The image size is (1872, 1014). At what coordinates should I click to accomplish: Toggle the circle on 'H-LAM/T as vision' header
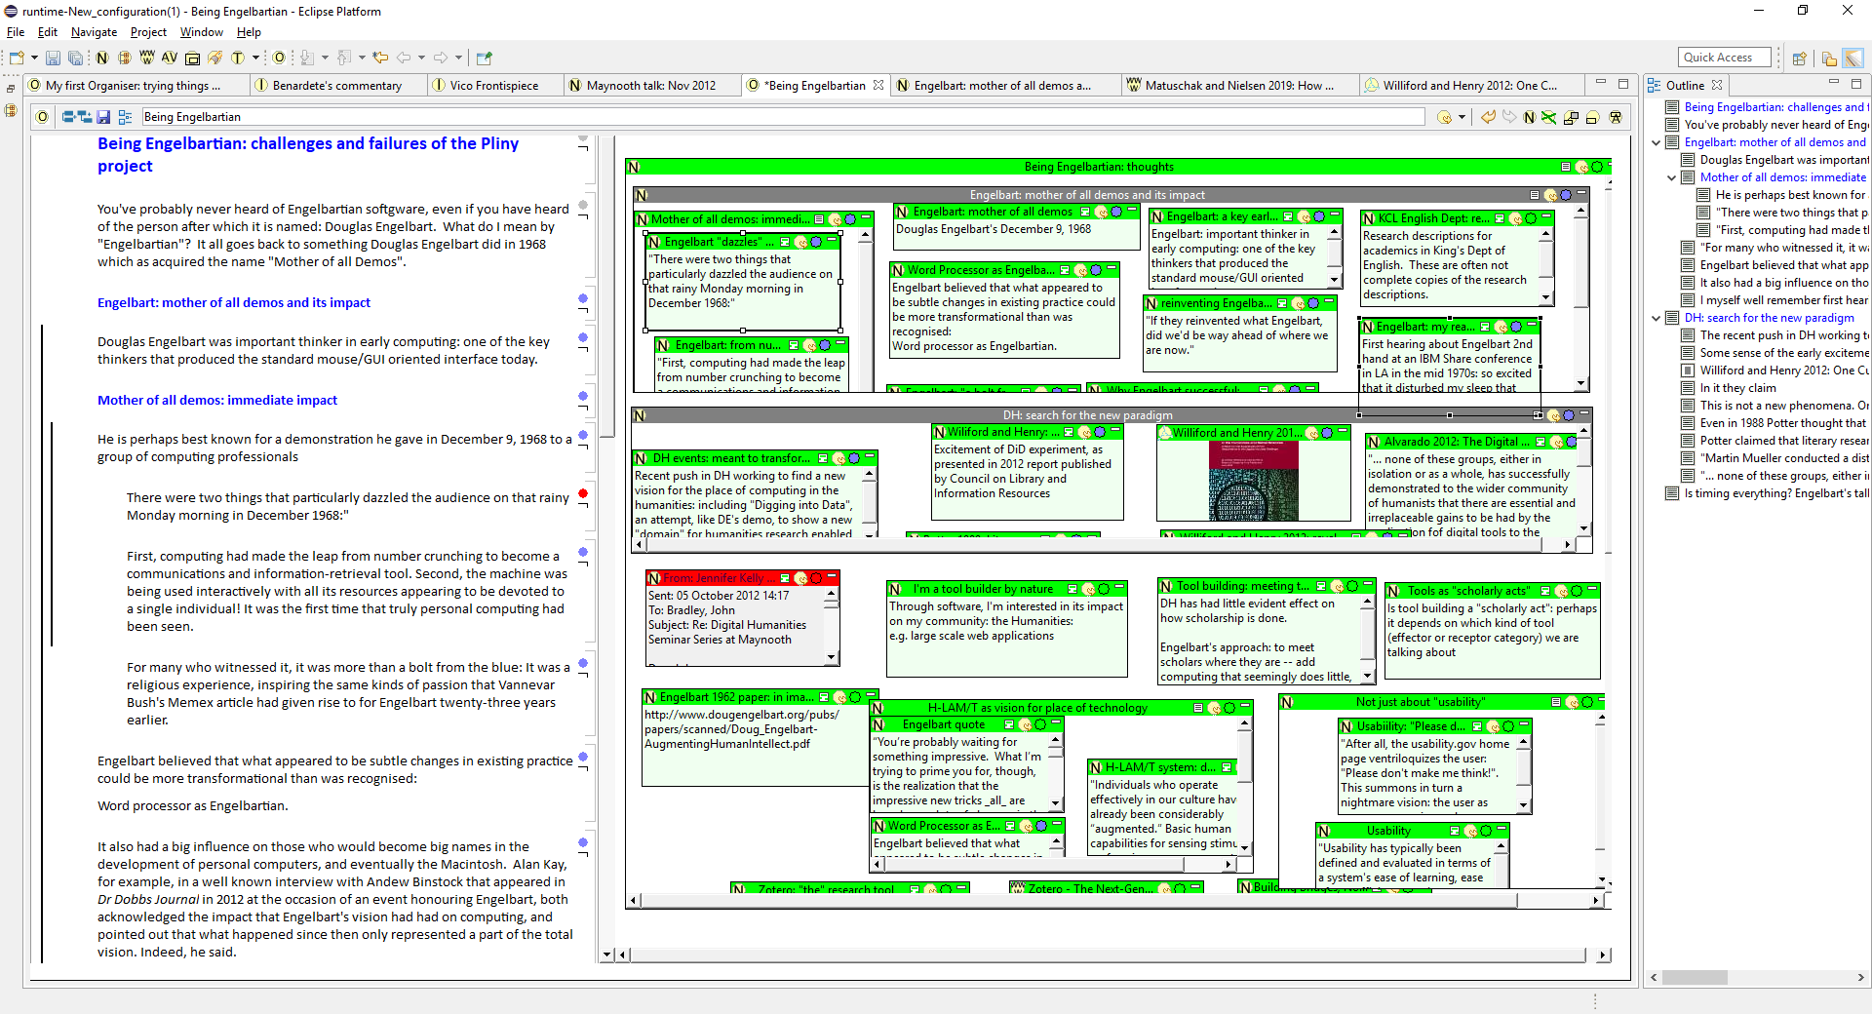click(x=1229, y=708)
